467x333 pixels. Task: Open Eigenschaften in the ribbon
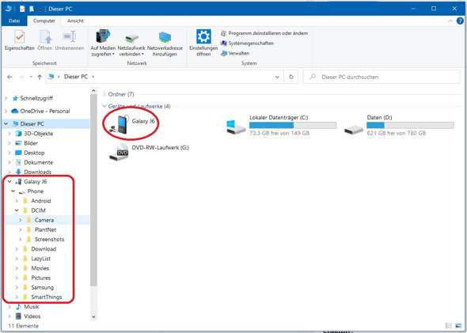[x=19, y=40]
